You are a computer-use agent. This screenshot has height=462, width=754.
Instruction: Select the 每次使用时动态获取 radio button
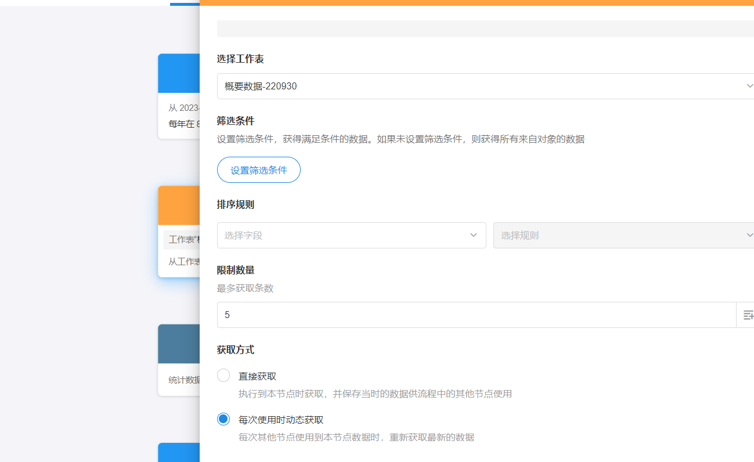[223, 419]
